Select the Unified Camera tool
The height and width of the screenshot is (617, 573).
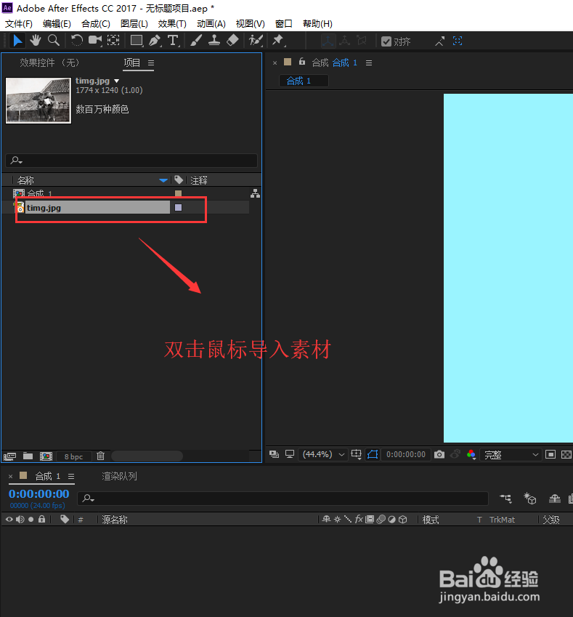[x=95, y=41]
